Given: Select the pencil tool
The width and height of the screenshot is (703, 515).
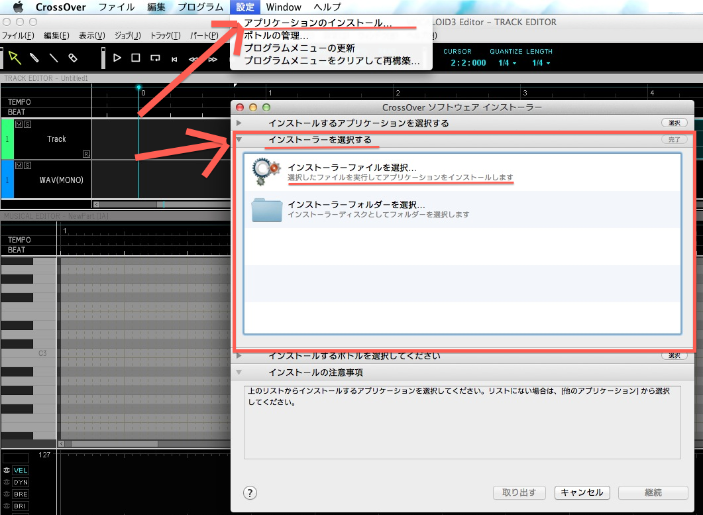Looking at the screenshot, I should point(34,58).
